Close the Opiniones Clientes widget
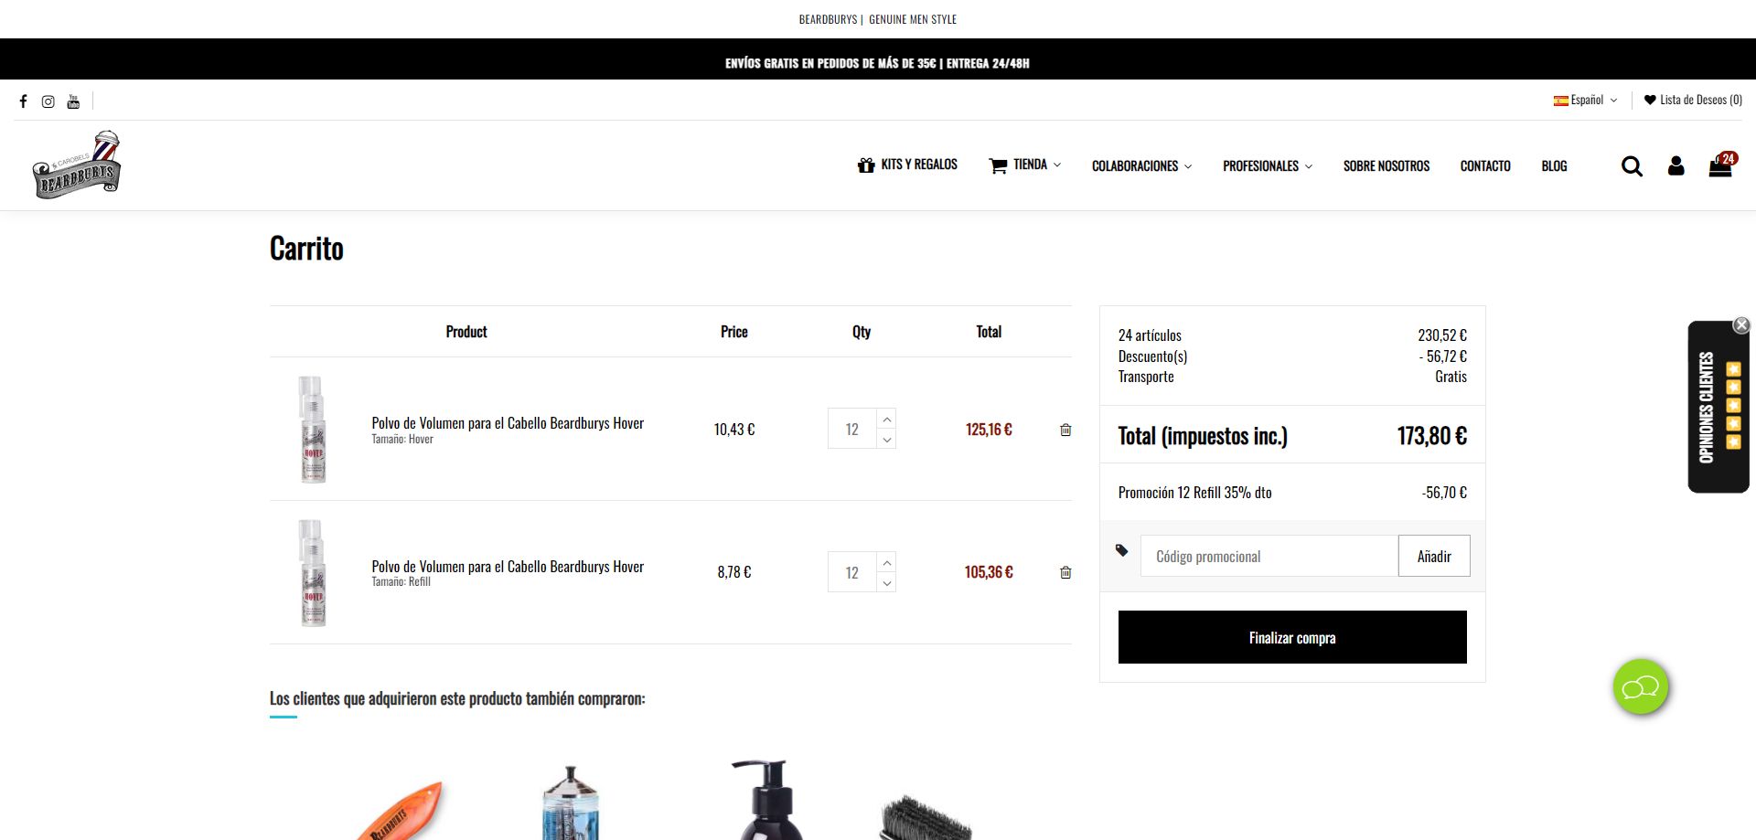 click(1741, 325)
